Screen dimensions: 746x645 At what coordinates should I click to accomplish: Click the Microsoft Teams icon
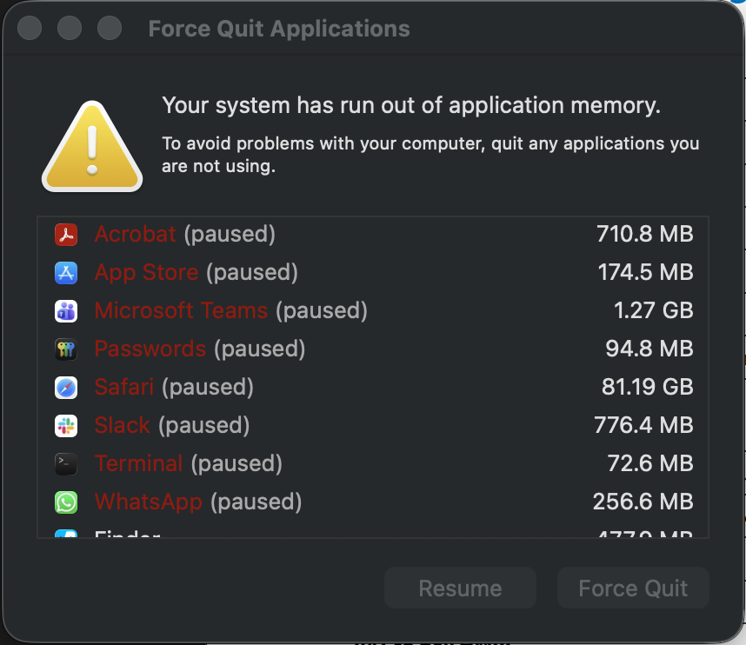(x=66, y=310)
